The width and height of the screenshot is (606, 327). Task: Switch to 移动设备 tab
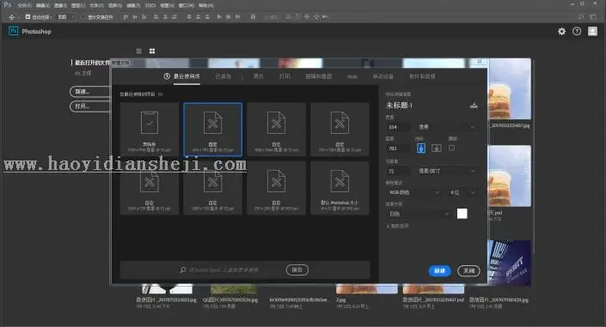[x=383, y=76]
